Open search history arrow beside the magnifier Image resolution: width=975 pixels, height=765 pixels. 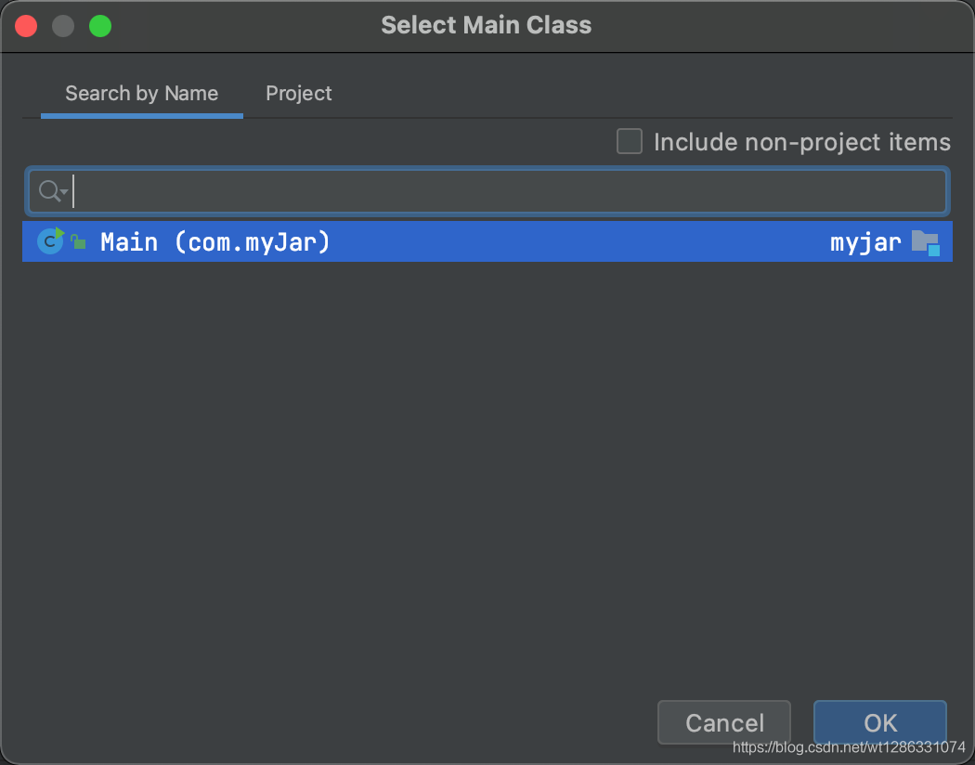coord(64,193)
